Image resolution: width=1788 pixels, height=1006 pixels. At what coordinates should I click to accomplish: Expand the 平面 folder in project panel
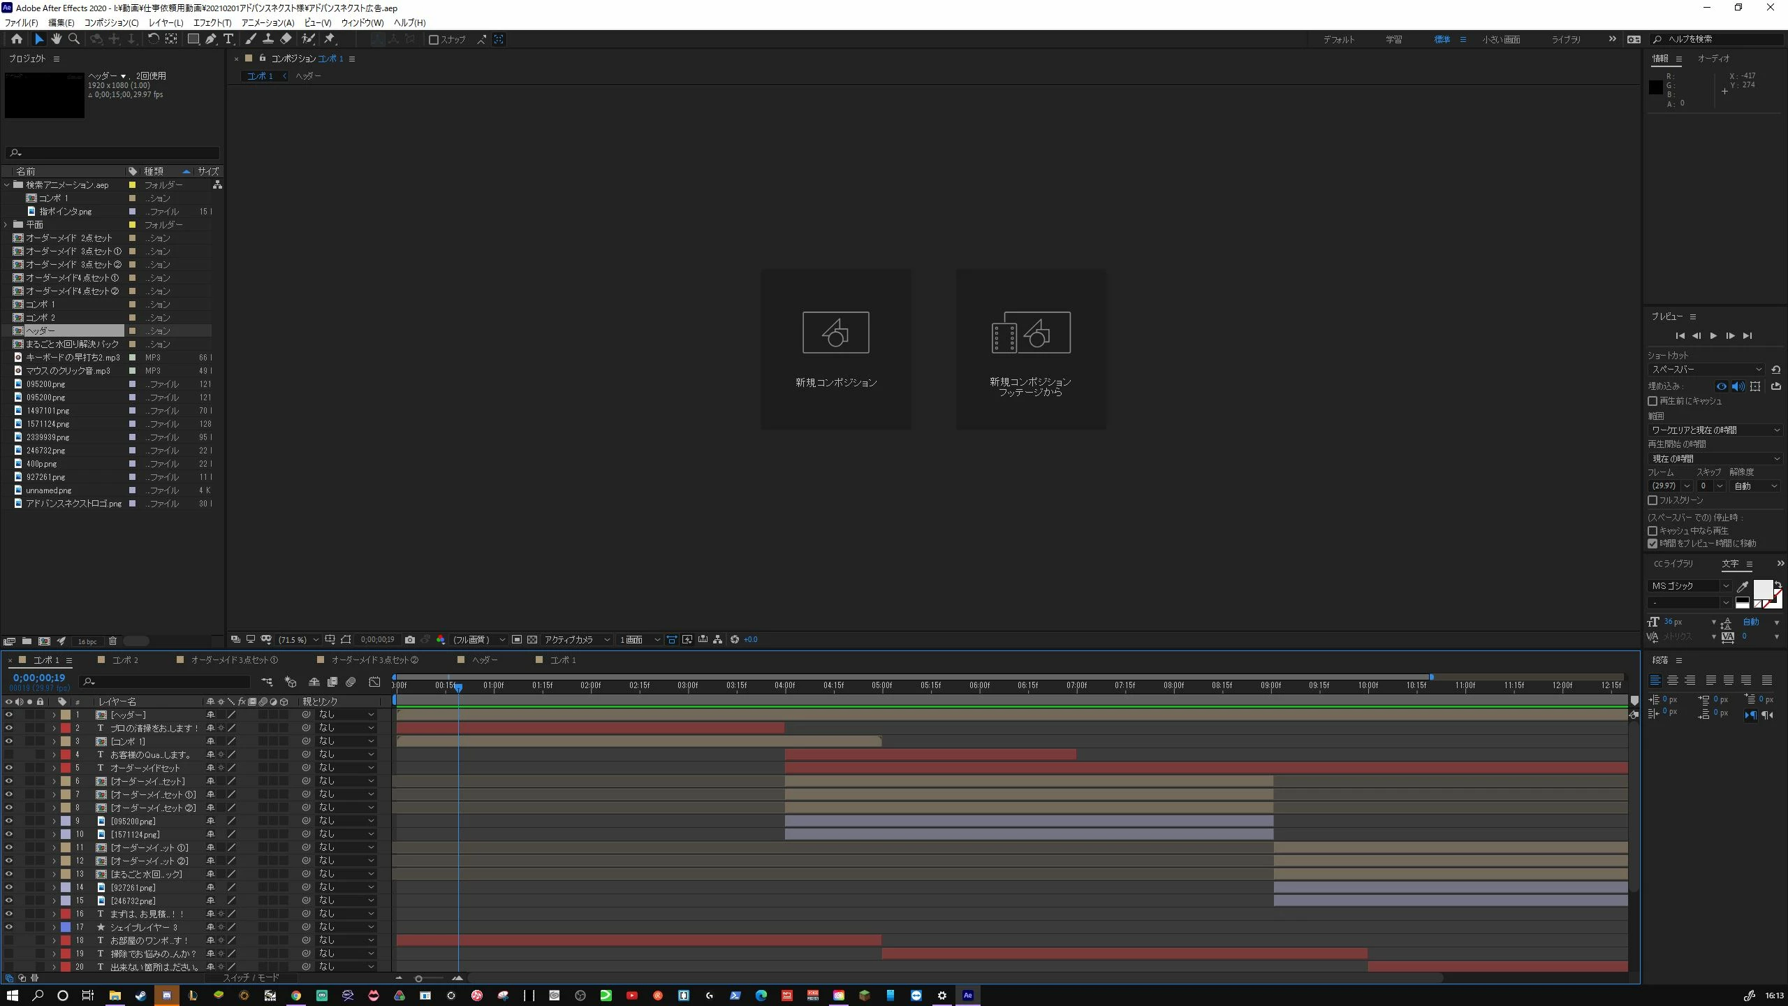pyautogui.click(x=6, y=225)
